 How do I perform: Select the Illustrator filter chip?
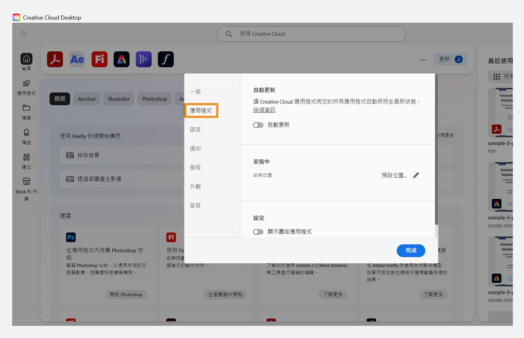pos(119,99)
